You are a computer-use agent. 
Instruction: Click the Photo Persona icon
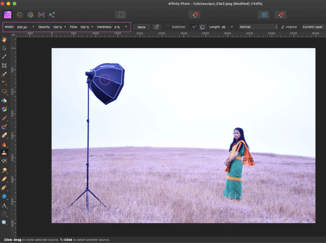pos(7,15)
